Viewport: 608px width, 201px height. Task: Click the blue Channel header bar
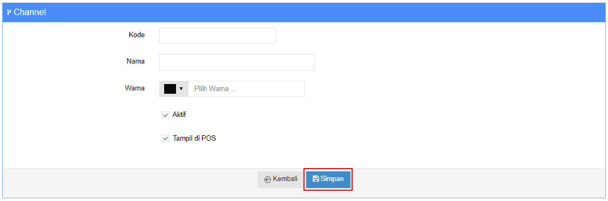(304, 12)
